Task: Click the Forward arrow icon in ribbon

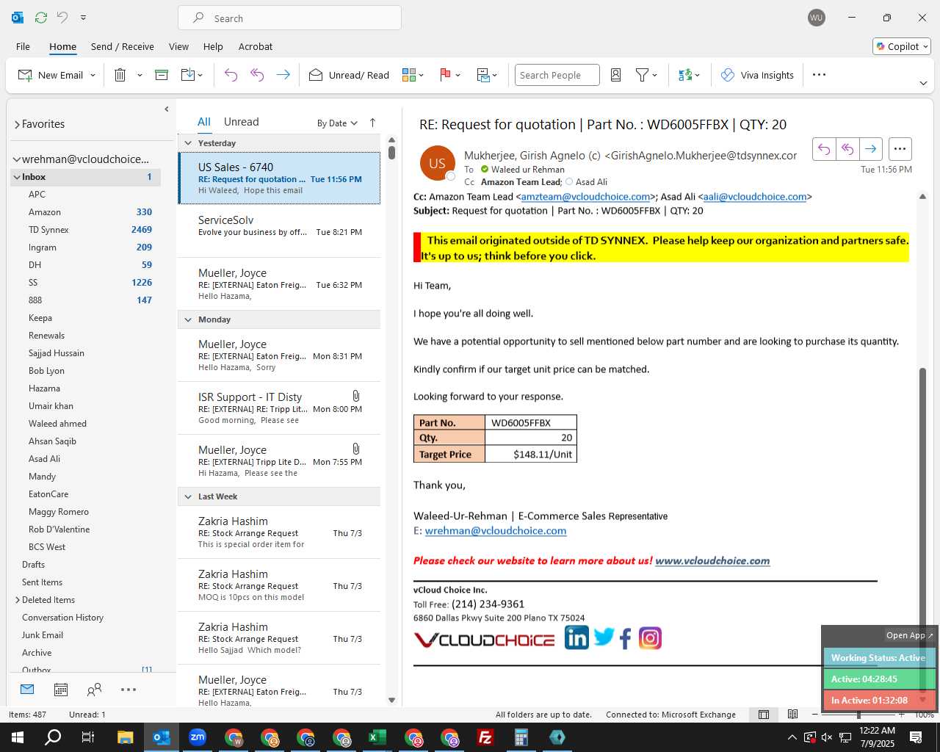Action: [283, 75]
